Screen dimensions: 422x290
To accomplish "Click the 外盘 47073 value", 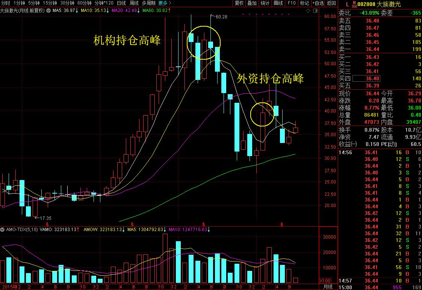I will pos(371,122).
